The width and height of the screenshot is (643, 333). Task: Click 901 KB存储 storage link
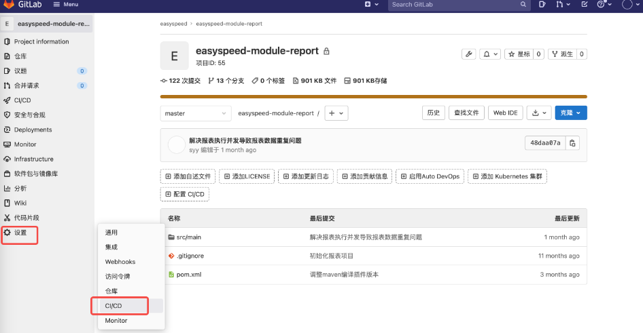pyautogui.click(x=366, y=81)
